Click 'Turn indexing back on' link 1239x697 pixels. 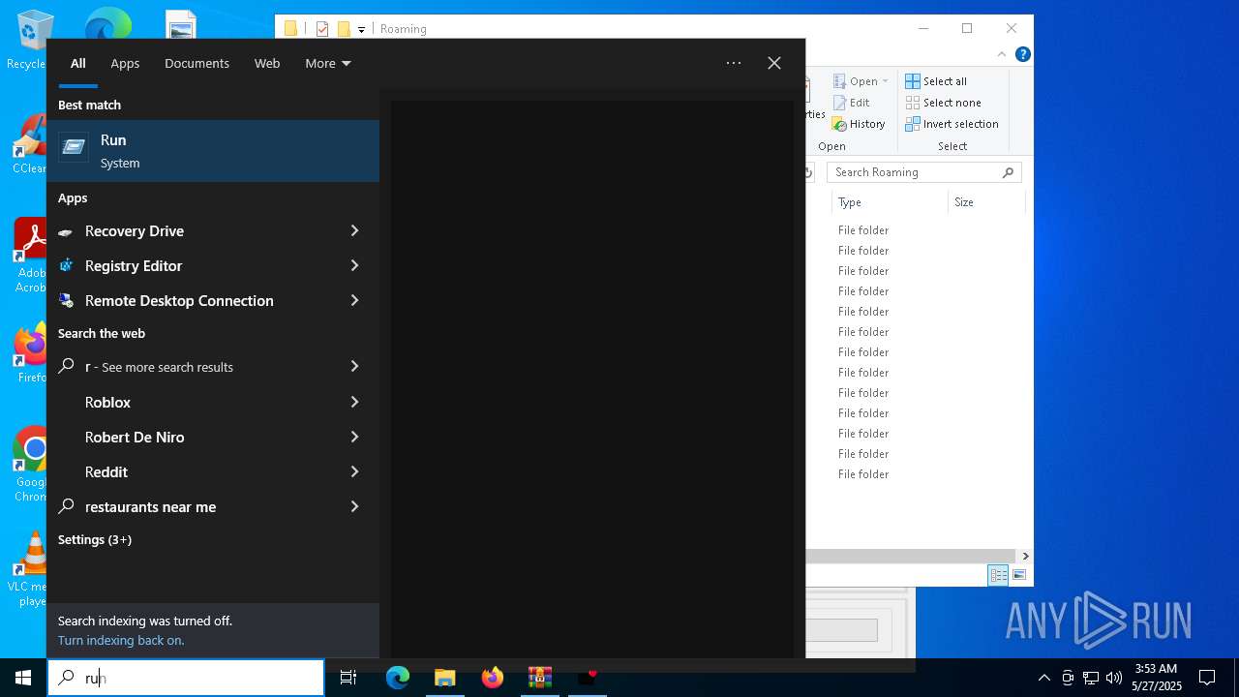point(121,640)
